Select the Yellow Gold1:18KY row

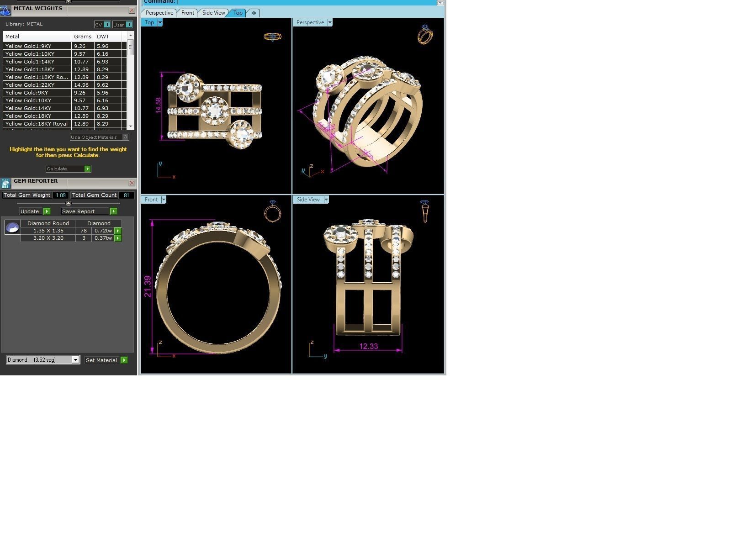(64, 69)
